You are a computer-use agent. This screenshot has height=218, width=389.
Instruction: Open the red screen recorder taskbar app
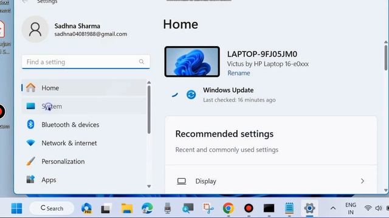249,208
